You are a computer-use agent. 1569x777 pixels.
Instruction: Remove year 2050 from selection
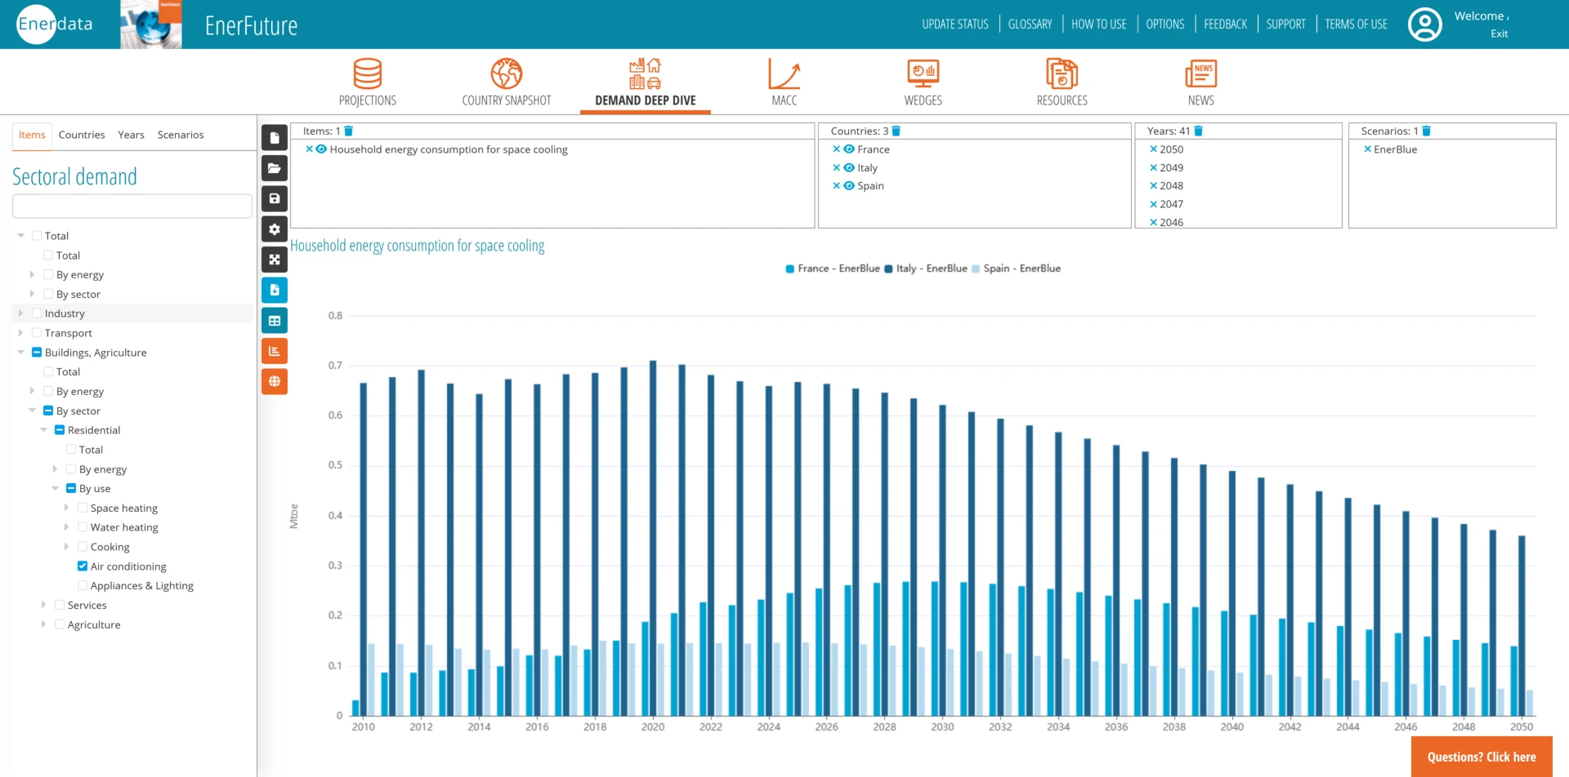[1153, 149]
